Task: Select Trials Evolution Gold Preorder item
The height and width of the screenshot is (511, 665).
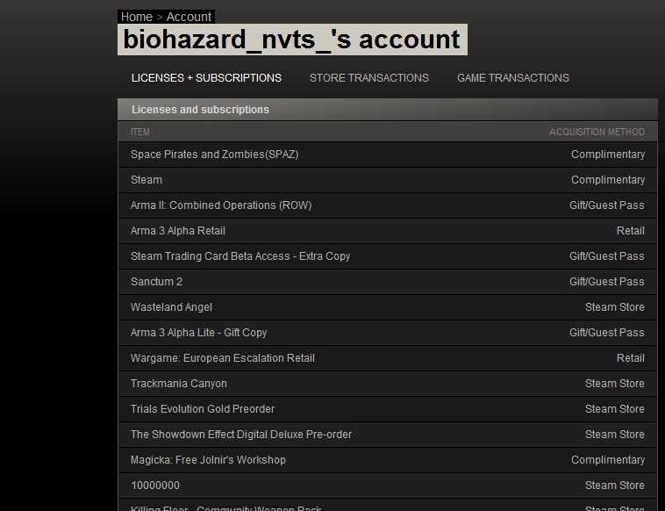Action: coord(203,409)
